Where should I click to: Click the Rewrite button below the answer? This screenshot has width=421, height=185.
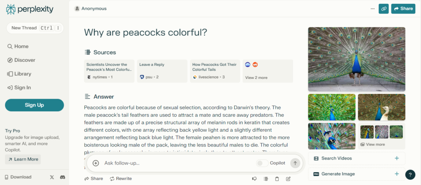(x=120, y=178)
